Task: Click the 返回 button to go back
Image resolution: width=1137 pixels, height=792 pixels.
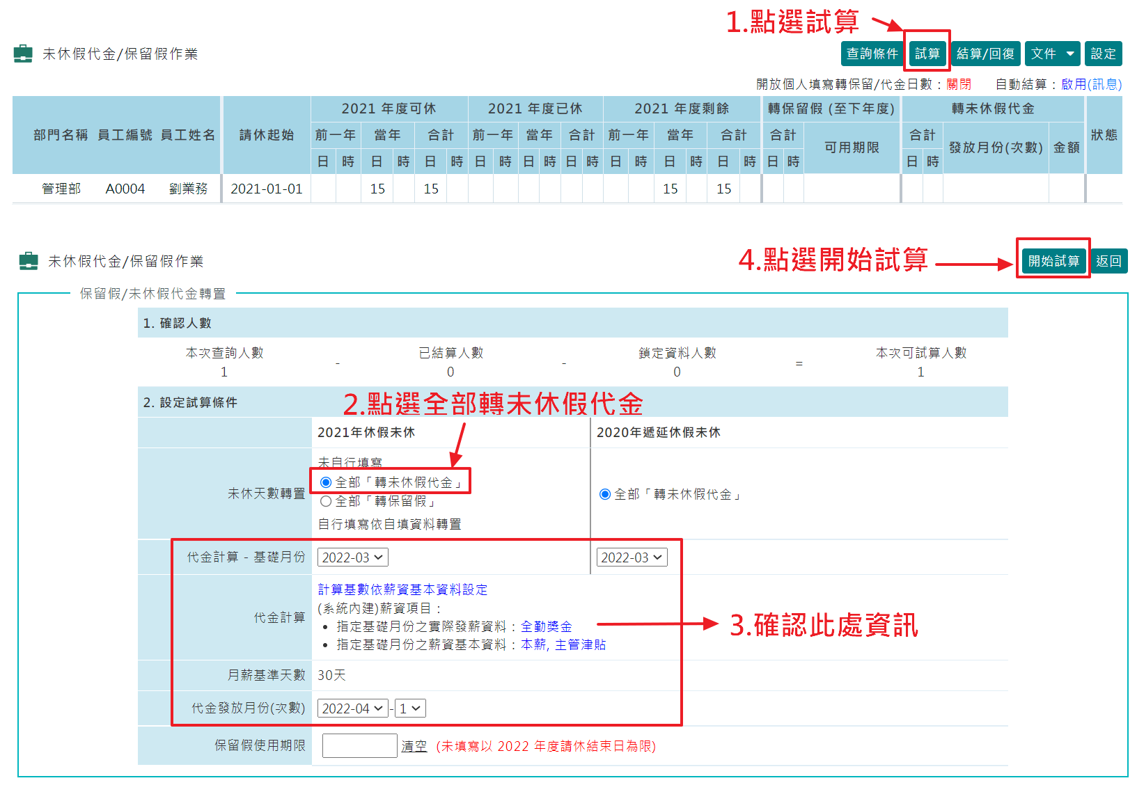Action: point(1108,260)
